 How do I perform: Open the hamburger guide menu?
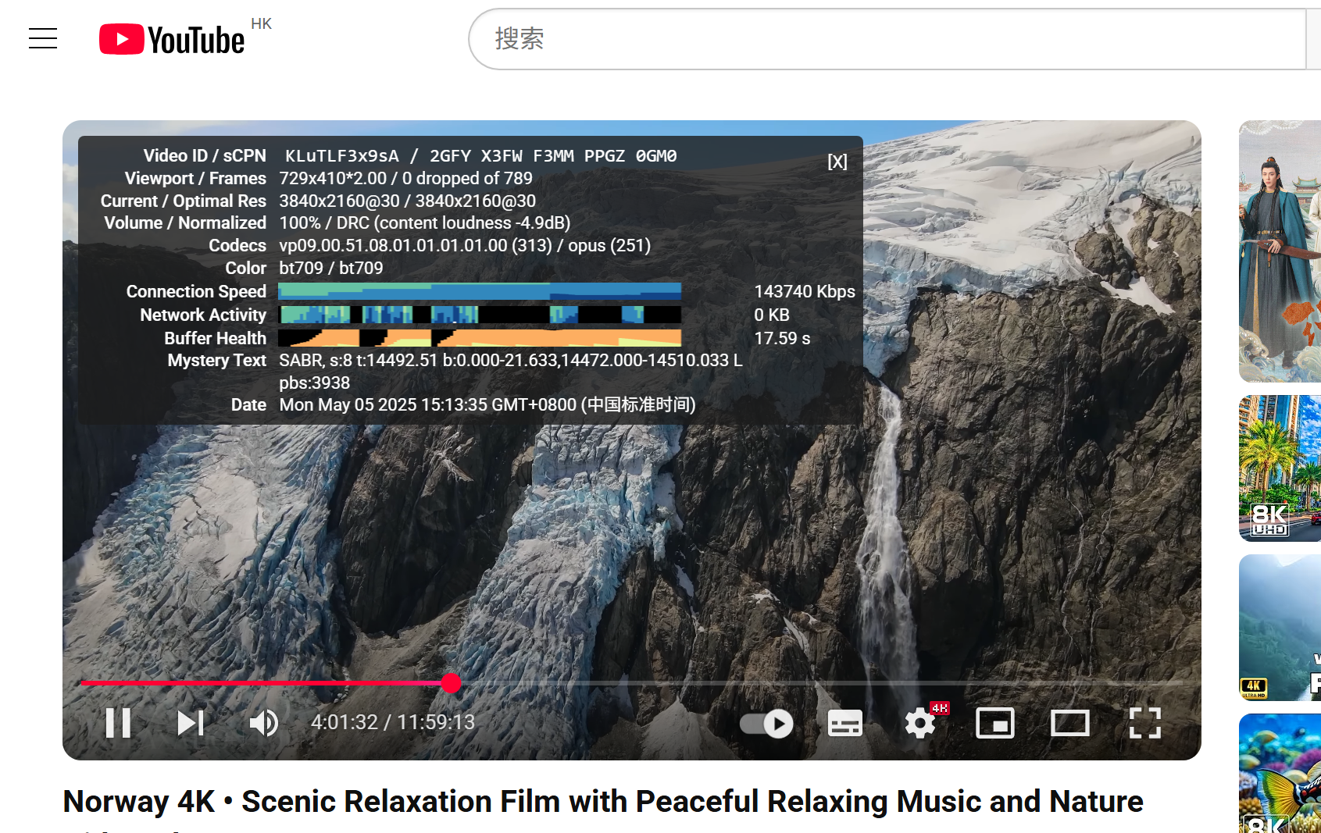click(43, 38)
